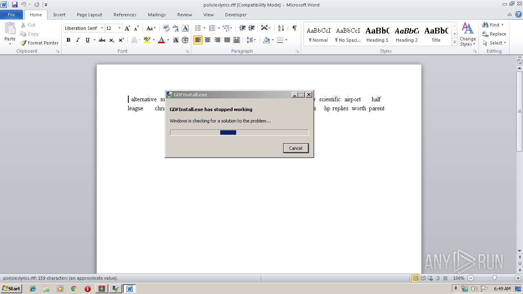523x294 pixels.
Task: Select Full Screen Reading view icon
Action: pyautogui.click(x=422, y=278)
